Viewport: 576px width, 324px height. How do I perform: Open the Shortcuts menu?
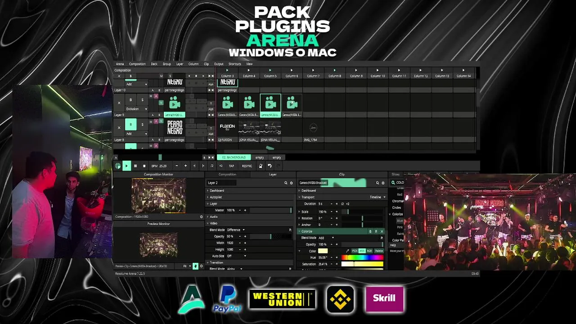(234, 64)
